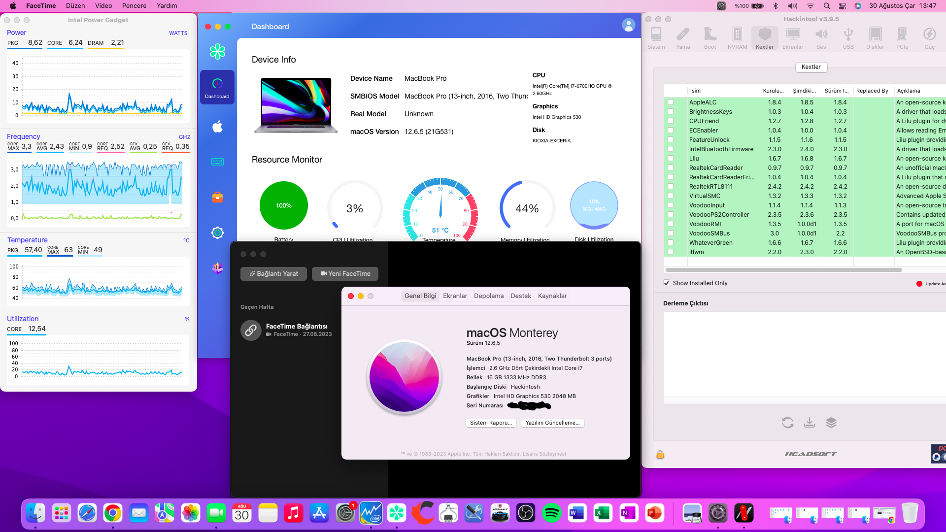Toggle the CPUFriend kext checkbox
Image resolution: width=946 pixels, height=532 pixels.
click(671, 121)
